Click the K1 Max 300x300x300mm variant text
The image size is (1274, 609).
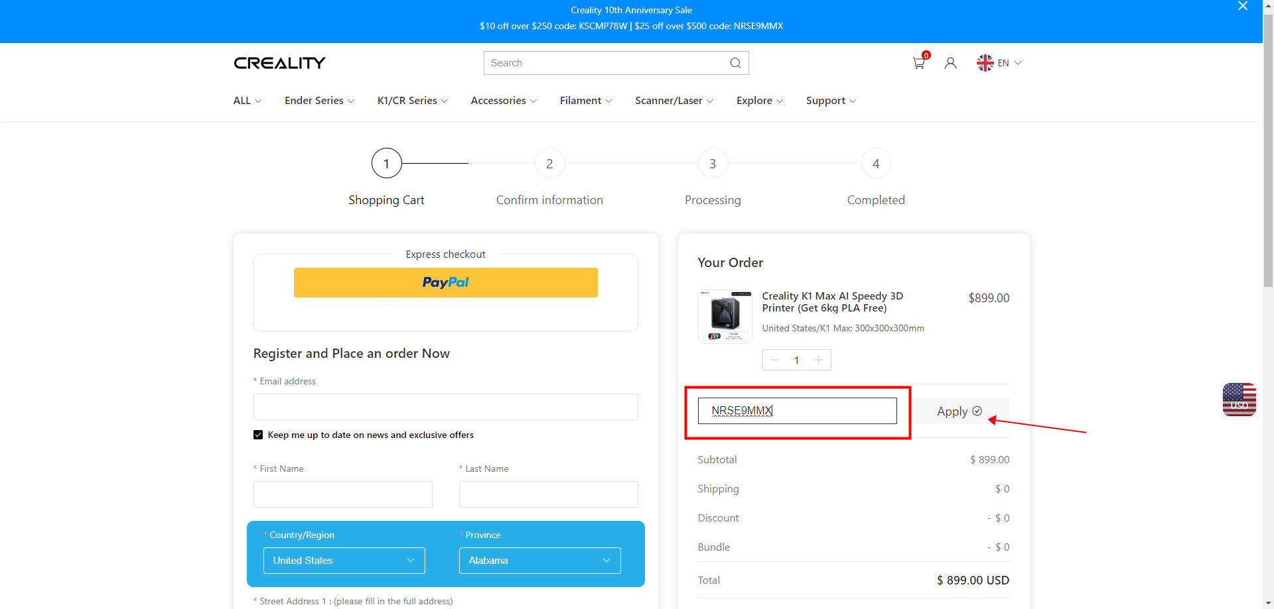(x=843, y=328)
